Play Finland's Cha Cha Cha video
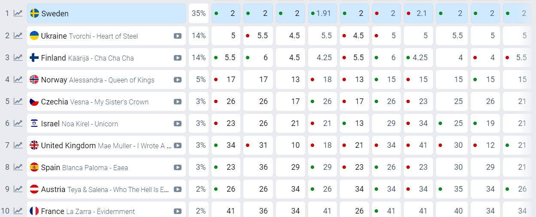Image resolution: width=536 pixels, height=217 pixels. tap(177, 58)
